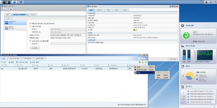The width and height of the screenshot is (217, 108).
Task: Click Refresh button in System Information window
Action: click(x=173, y=59)
